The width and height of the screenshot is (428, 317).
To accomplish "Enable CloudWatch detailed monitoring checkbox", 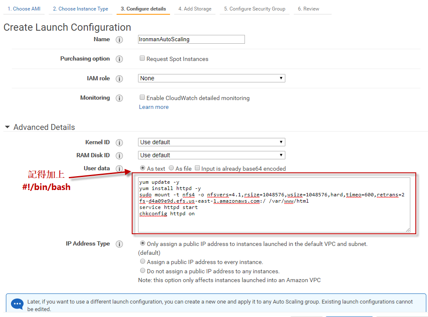I will point(142,98).
